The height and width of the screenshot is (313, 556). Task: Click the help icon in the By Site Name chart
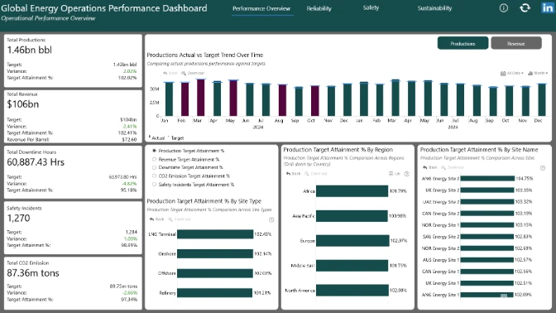[x=543, y=168]
